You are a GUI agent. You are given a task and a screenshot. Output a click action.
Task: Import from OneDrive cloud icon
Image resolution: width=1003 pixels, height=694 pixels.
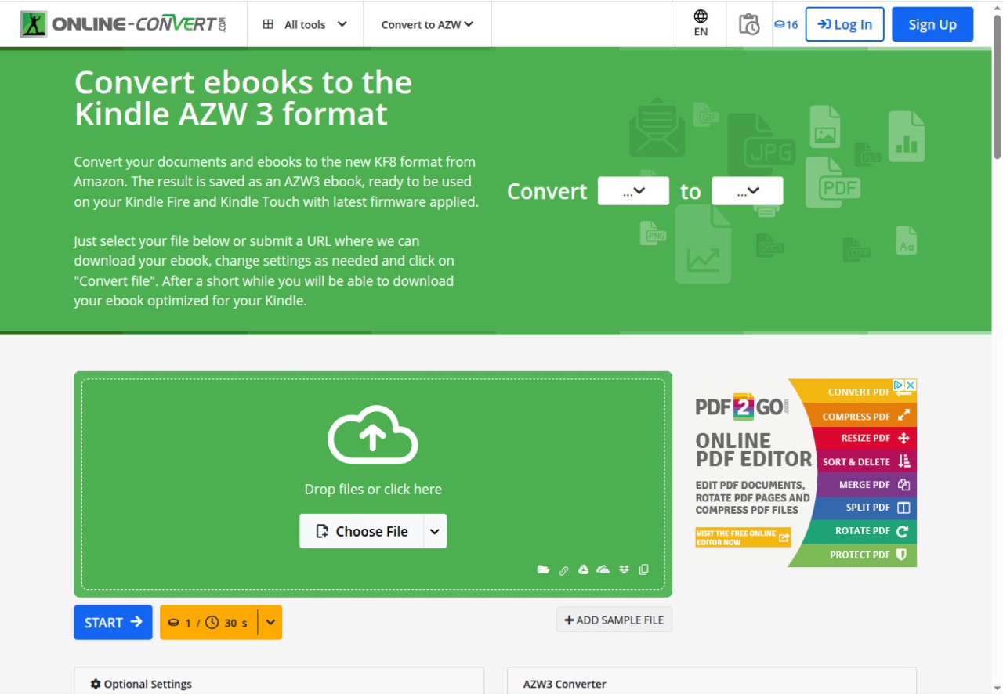(x=603, y=569)
